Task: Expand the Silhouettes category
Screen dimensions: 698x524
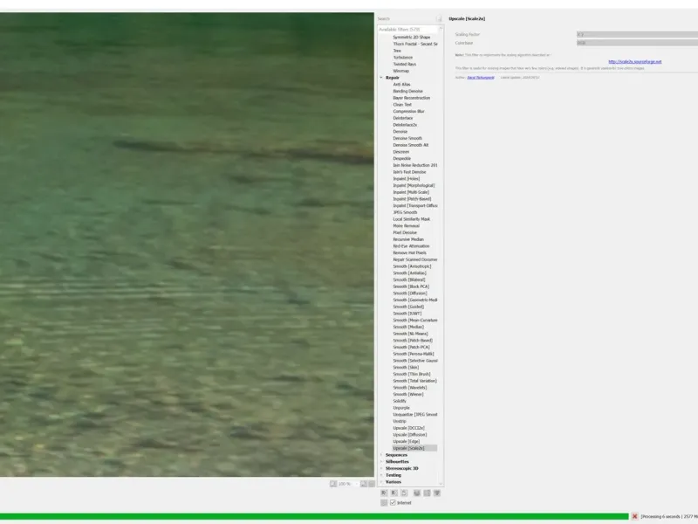Action: (381, 462)
